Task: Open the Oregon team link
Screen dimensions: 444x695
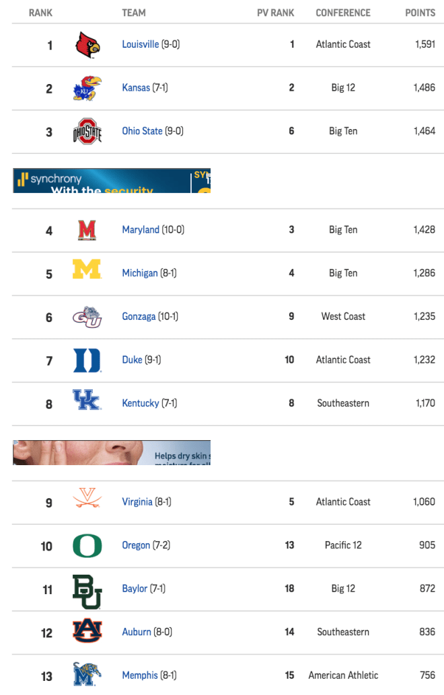Action: 136,545
